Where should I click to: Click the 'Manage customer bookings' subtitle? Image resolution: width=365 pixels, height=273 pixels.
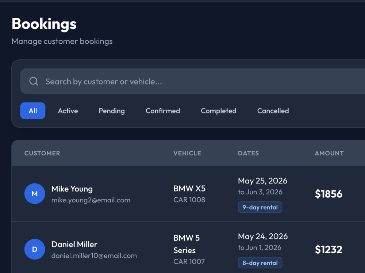click(x=62, y=41)
